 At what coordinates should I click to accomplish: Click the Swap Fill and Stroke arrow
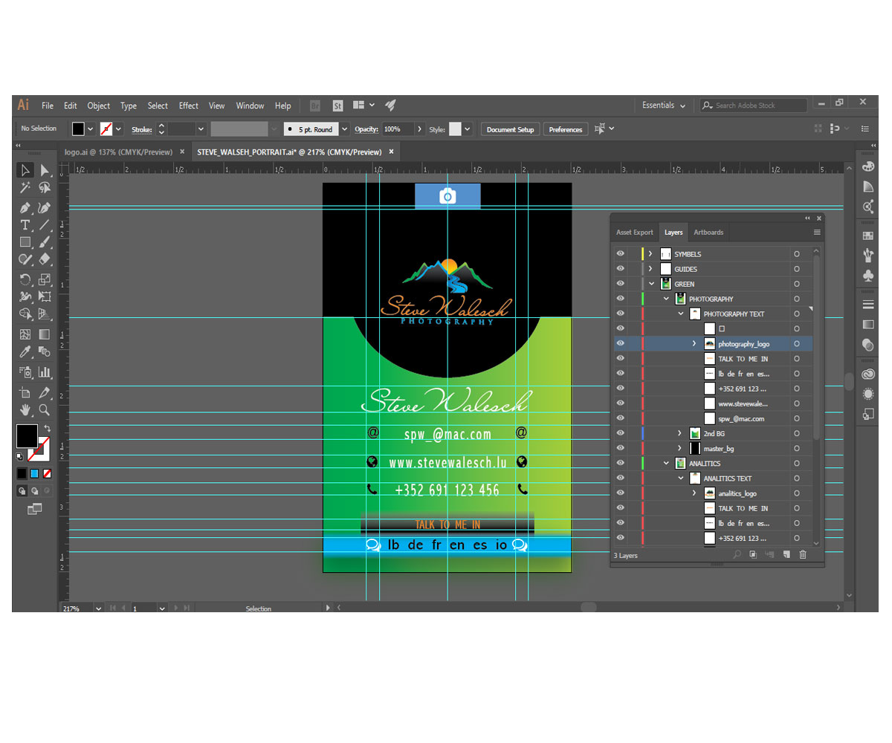(48, 428)
